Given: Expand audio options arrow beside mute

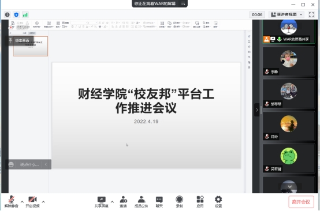Looking at the screenshot, I should coord(22,202).
